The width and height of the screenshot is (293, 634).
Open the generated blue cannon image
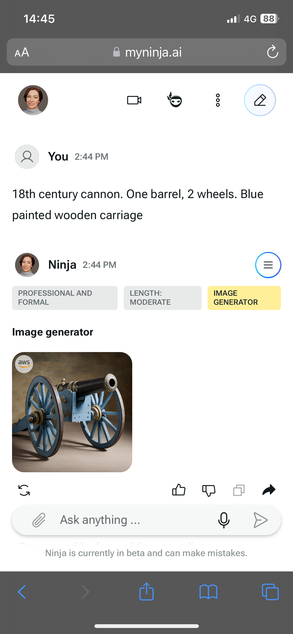(x=72, y=412)
